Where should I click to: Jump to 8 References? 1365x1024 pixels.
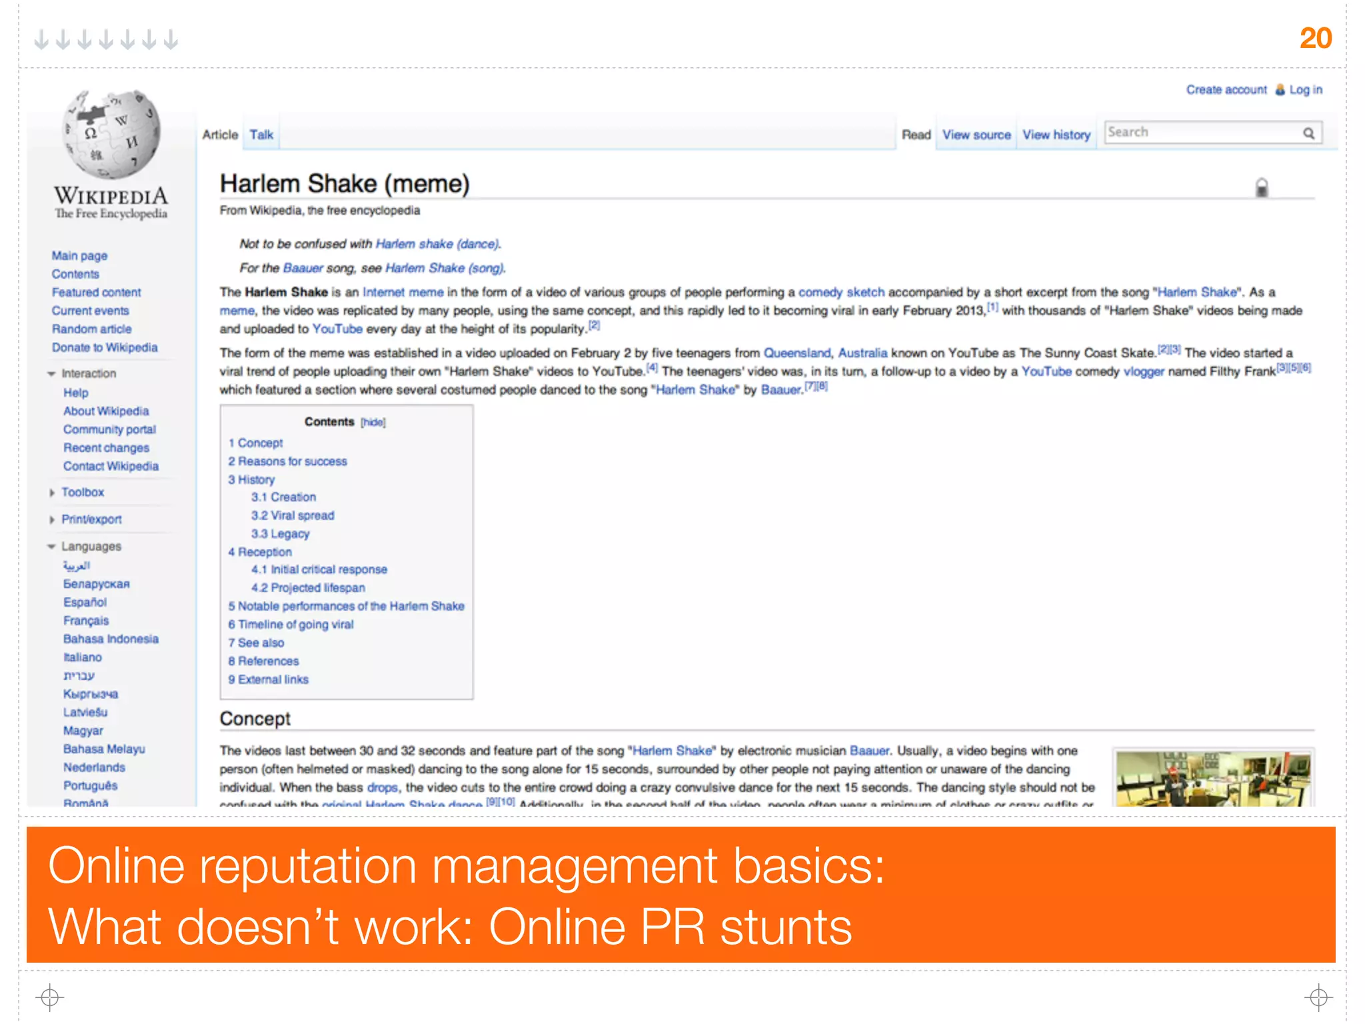(263, 661)
